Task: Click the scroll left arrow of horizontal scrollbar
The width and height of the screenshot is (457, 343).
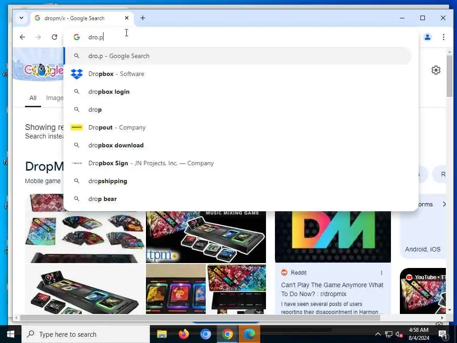Action: (x=16, y=318)
